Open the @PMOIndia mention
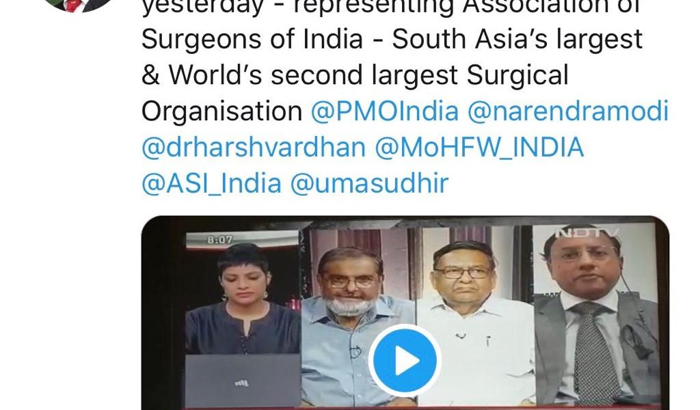 tap(385, 111)
